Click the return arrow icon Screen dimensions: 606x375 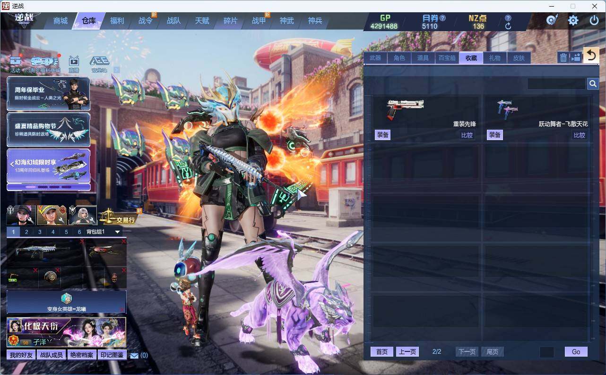pyautogui.click(x=591, y=56)
